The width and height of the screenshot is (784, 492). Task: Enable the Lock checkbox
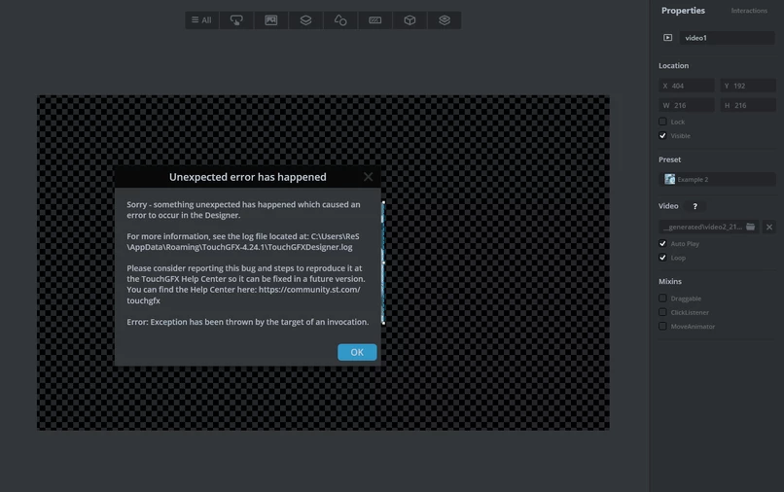(x=662, y=122)
